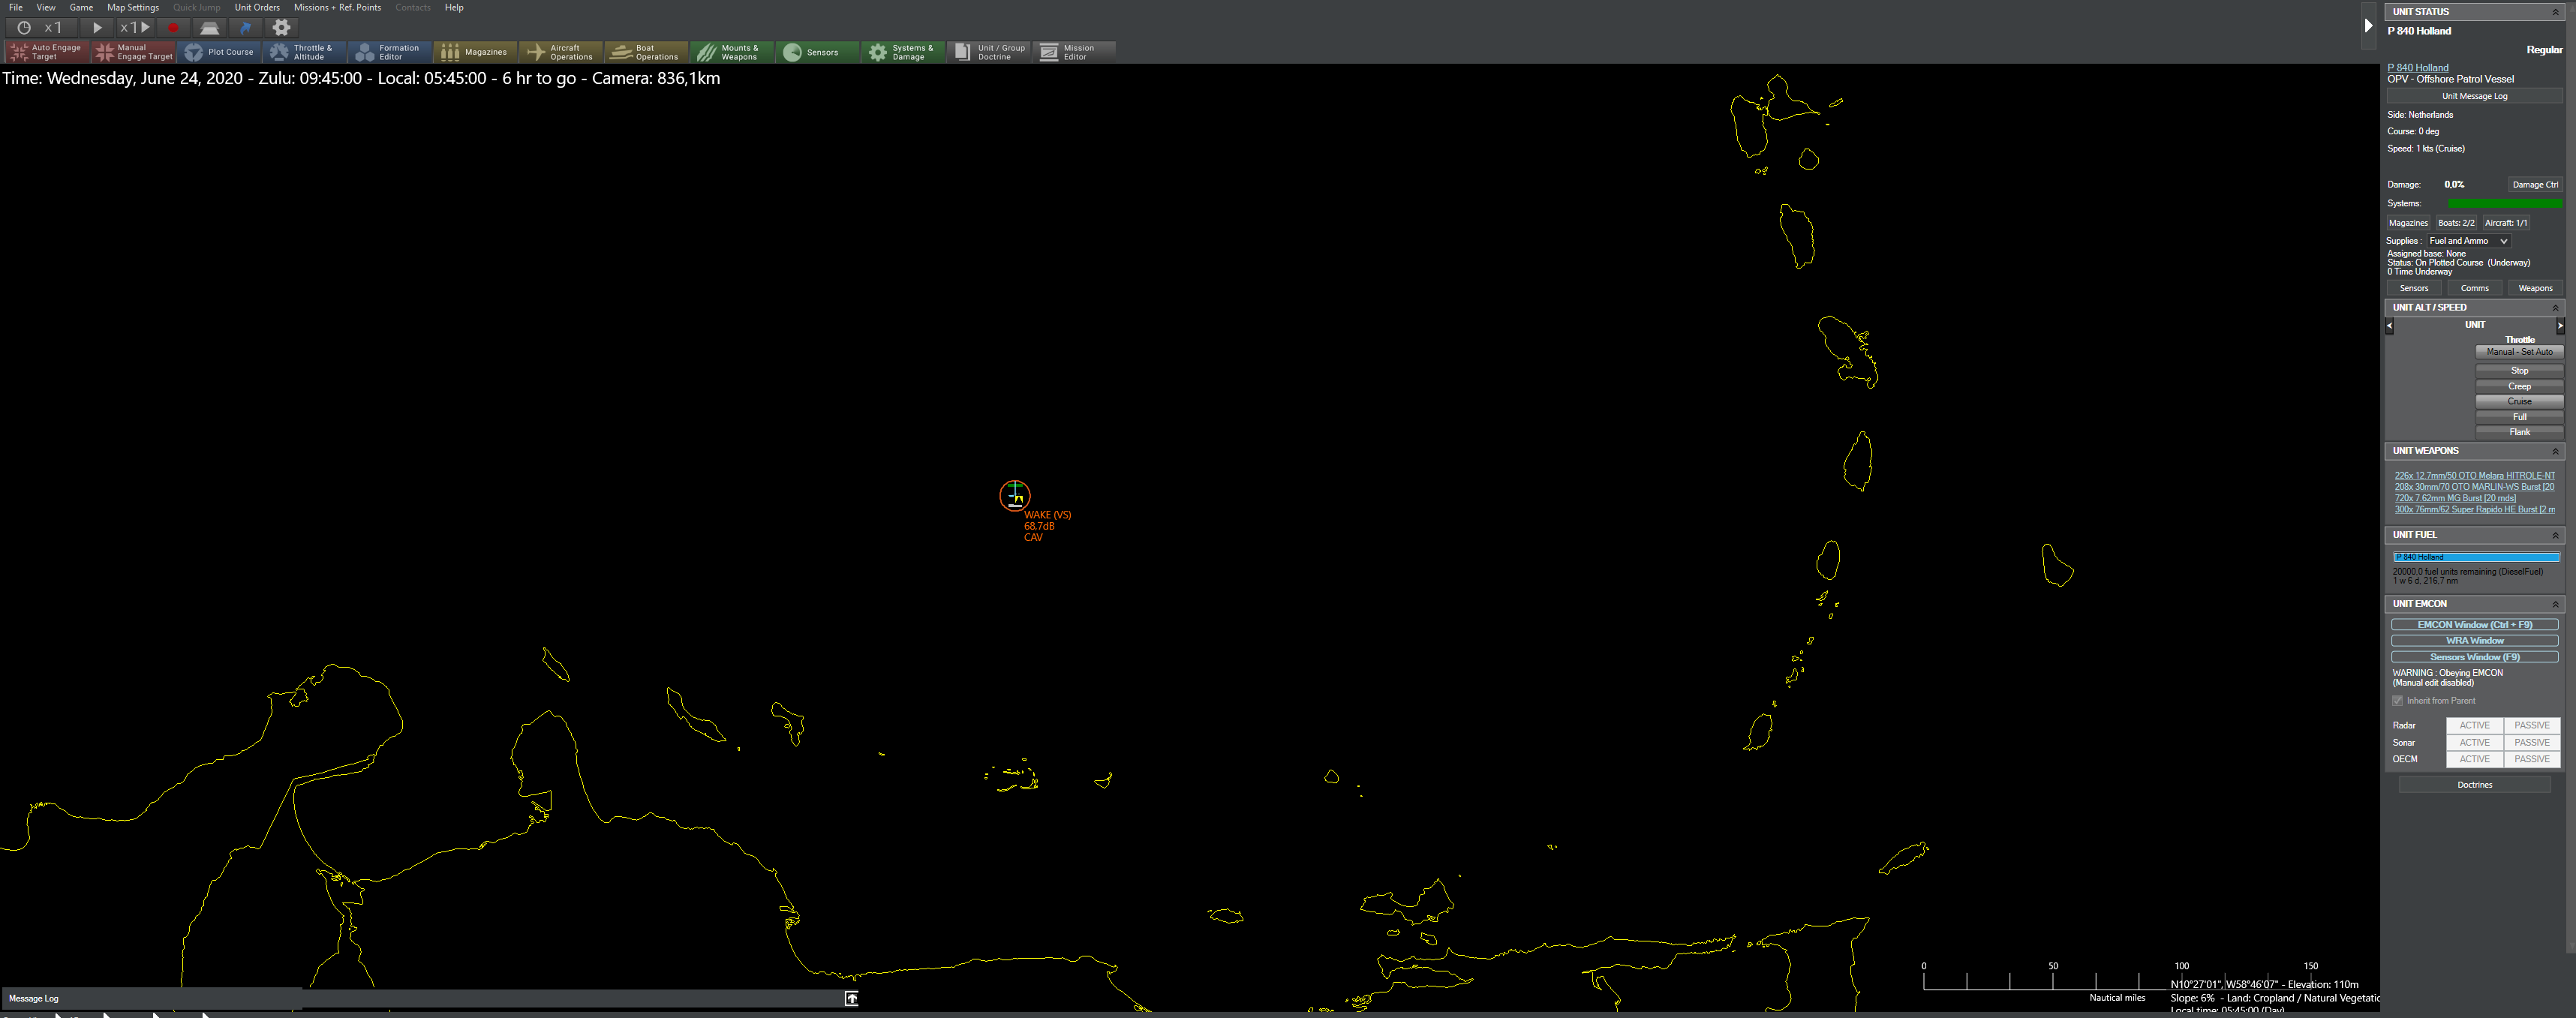Click right arrow in UNIT selector
Viewport: 2576px width, 1018px height.
pyautogui.click(x=2560, y=325)
